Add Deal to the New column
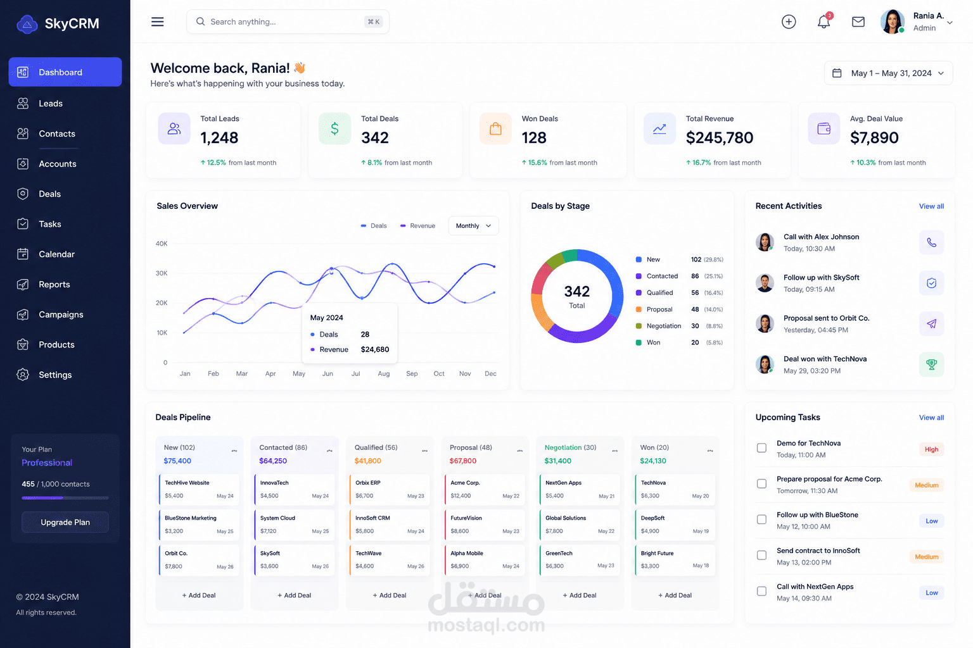The height and width of the screenshot is (648, 973). pyautogui.click(x=199, y=595)
